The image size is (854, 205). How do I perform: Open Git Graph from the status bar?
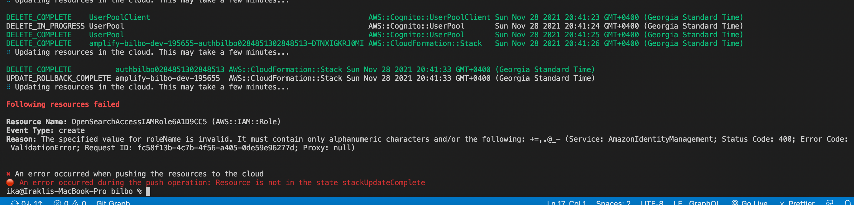coord(113,202)
